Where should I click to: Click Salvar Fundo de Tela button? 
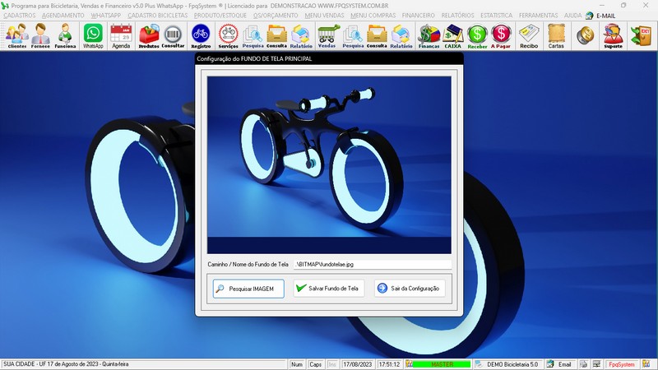[328, 289]
